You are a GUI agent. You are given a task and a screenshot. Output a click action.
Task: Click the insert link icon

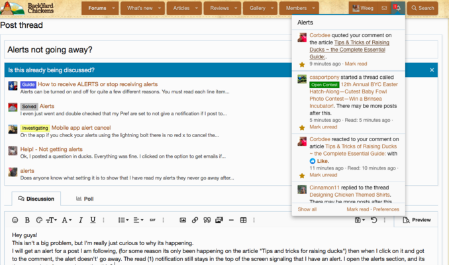click(195, 220)
